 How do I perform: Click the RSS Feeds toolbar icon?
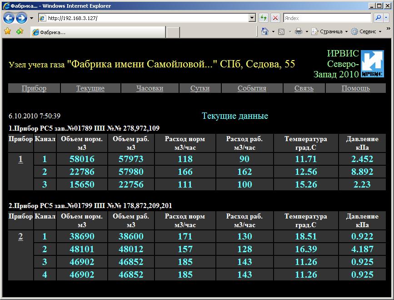[x=282, y=32]
